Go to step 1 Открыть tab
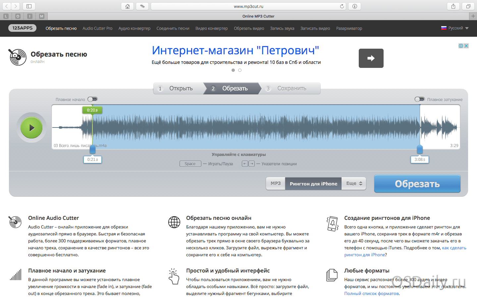The image size is (477, 298). pyautogui.click(x=178, y=88)
